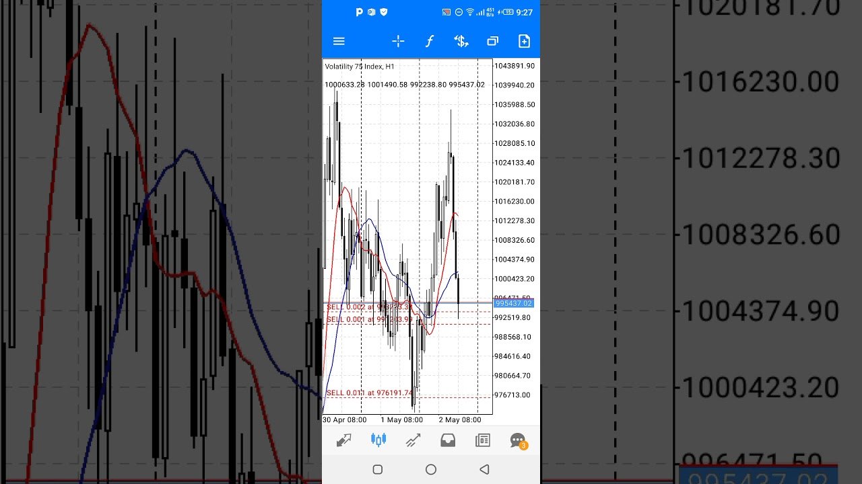Tap the 1032036.80 price scale label
Screen dimensions: 862x484
(x=515, y=124)
